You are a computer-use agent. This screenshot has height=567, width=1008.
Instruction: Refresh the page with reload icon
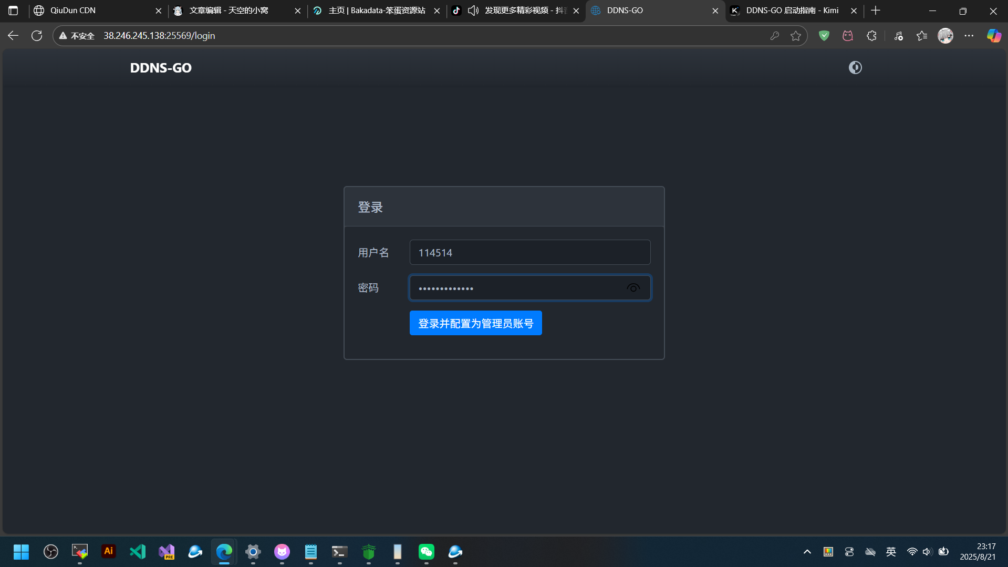click(x=37, y=36)
